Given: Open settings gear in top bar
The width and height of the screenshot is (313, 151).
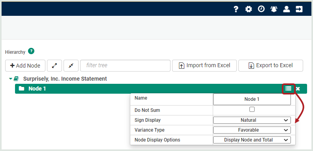Looking at the screenshot, I should [x=249, y=9].
